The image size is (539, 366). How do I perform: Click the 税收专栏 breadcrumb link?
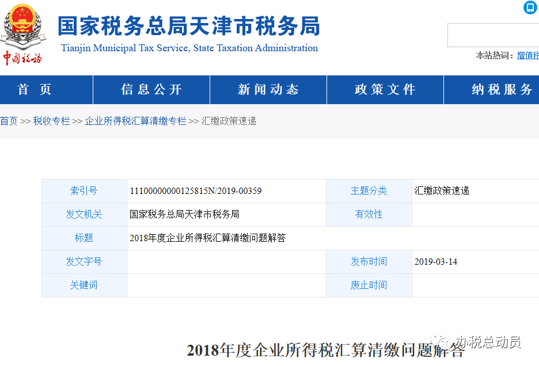coord(51,121)
